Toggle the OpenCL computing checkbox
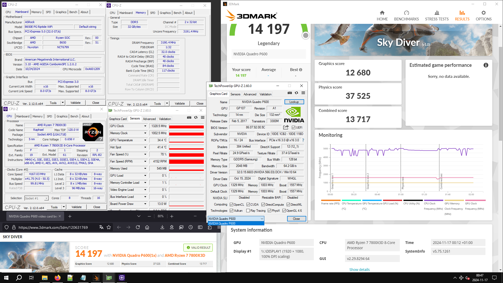This screenshot has height=283, width=503. [x=231, y=205]
